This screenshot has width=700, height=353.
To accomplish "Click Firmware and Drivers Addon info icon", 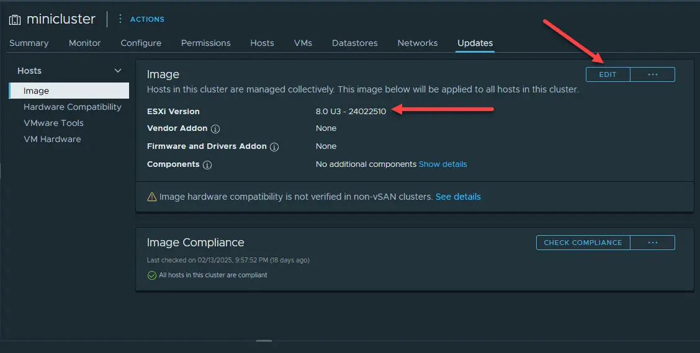I will point(274,147).
